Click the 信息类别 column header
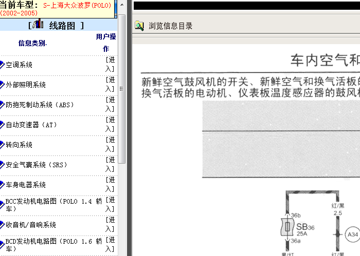The width and height of the screenshot is (360, 256). click(32, 43)
